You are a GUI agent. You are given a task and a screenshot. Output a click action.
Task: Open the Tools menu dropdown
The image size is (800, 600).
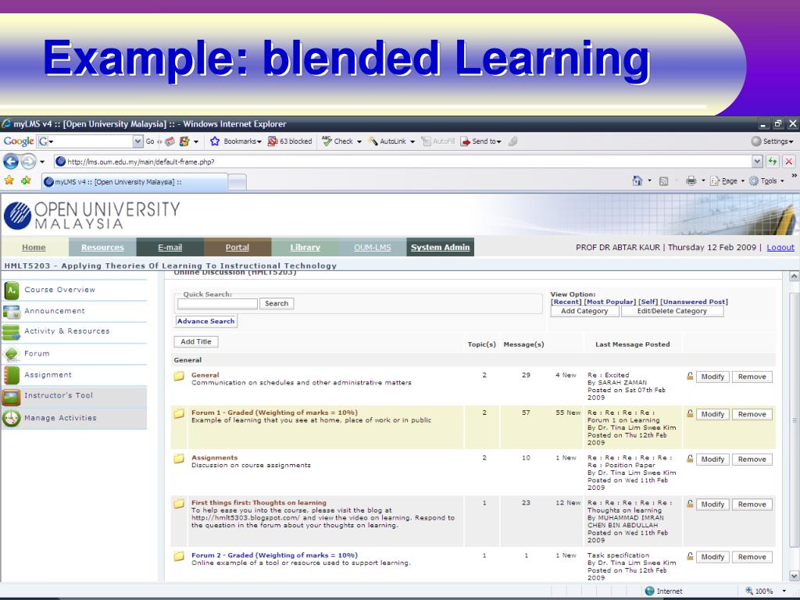pos(782,181)
